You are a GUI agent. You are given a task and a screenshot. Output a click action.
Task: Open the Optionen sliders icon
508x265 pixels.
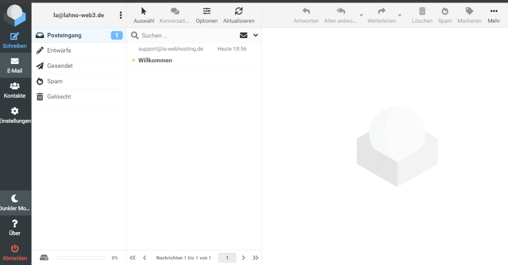(x=207, y=11)
